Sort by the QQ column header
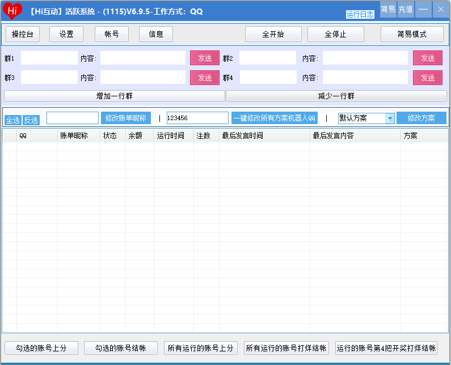This screenshot has height=365, width=451. click(37, 135)
